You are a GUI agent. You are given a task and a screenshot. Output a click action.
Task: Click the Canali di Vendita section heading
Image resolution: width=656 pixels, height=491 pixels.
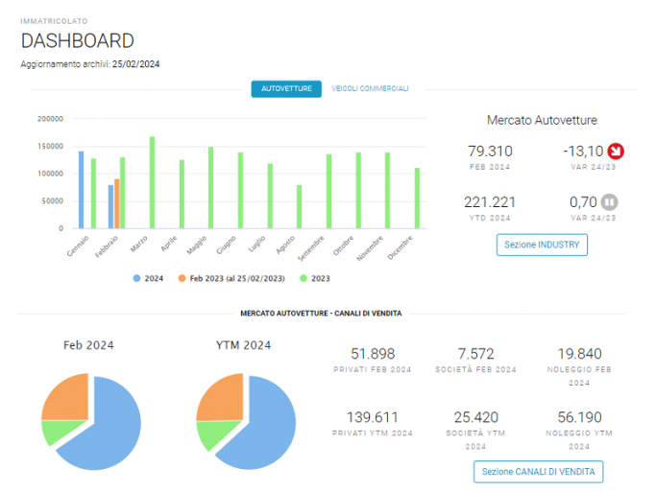point(321,314)
